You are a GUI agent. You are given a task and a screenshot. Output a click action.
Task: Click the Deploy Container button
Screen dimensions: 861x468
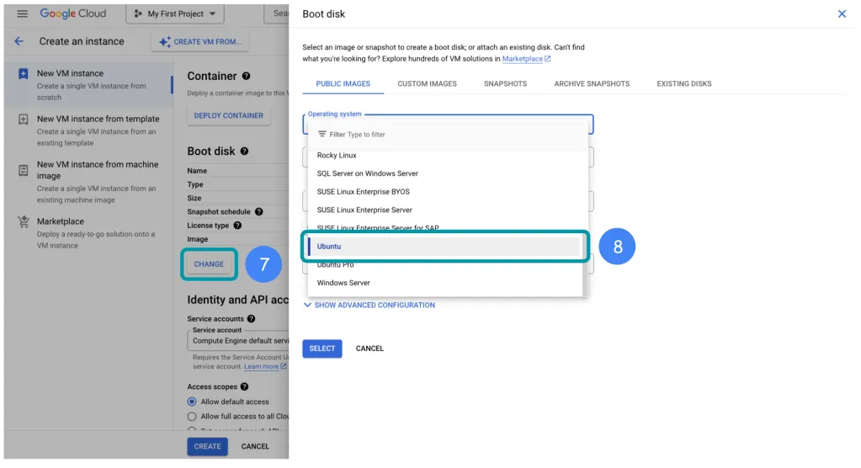228,115
